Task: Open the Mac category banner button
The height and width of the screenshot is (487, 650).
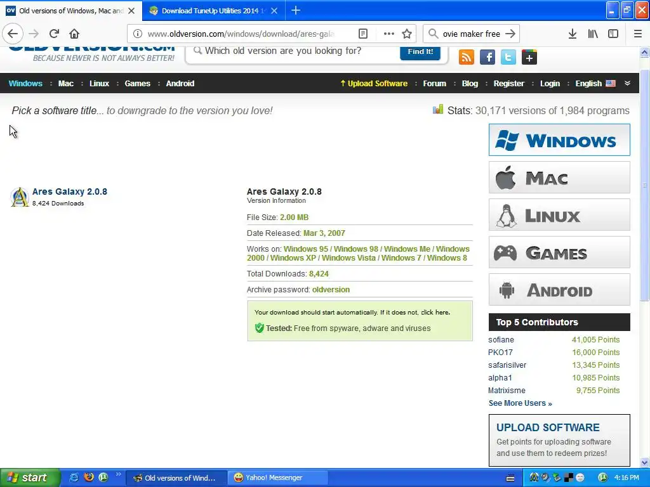Action: point(559,178)
